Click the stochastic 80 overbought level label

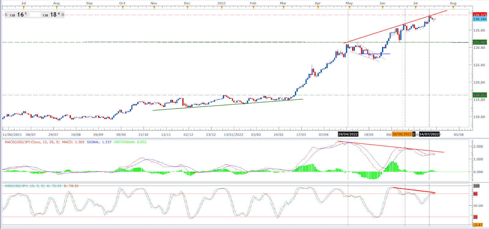(x=476, y=194)
